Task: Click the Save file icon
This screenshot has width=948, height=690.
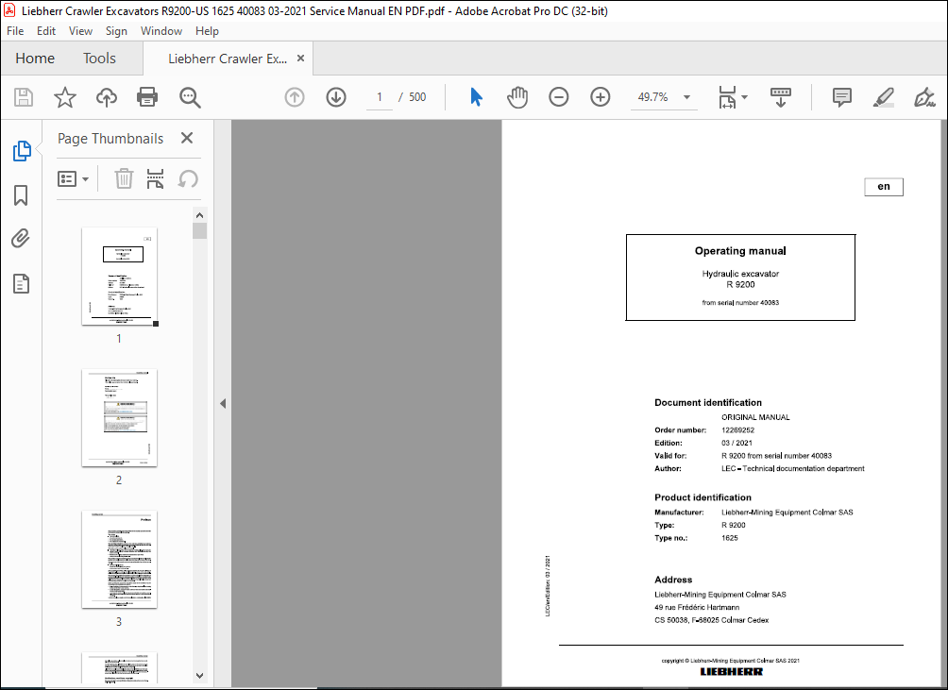Action: tap(24, 97)
